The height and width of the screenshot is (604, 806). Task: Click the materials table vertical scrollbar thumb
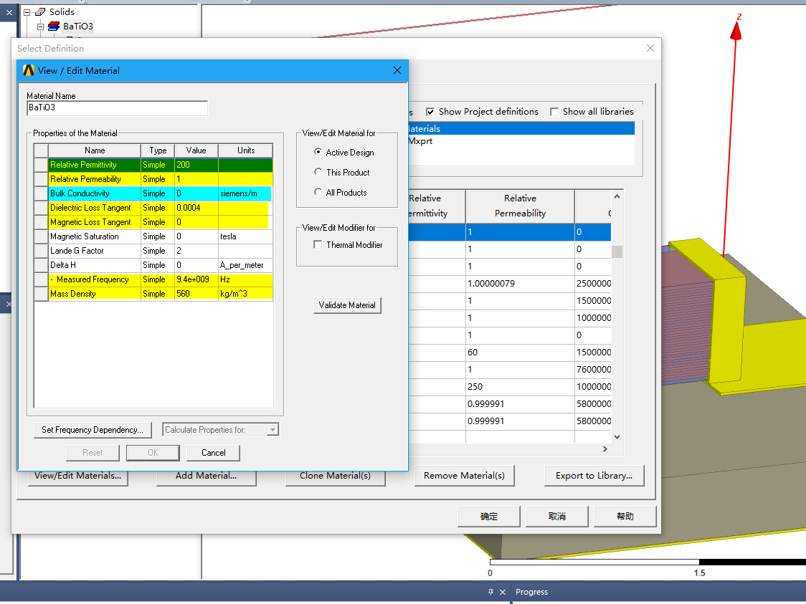[617, 251]
